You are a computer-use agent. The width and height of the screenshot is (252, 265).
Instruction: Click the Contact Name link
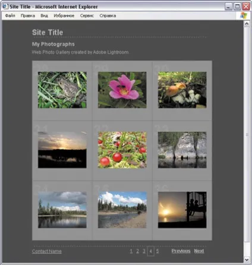tap(47, 251)
